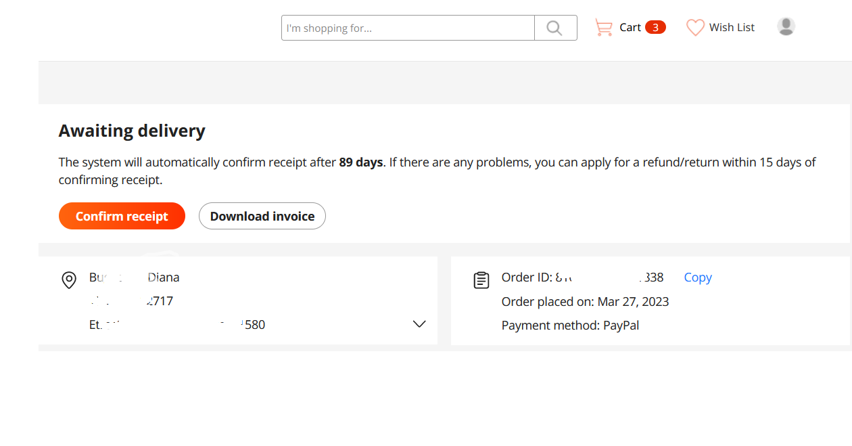Viewport: 852px width, 446px height.
Task: Copy the order ID via Copy link
Action: click(x=698, y=277)
